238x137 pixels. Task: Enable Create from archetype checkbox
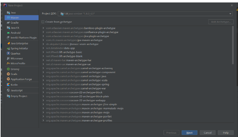(x=43, y=22)
